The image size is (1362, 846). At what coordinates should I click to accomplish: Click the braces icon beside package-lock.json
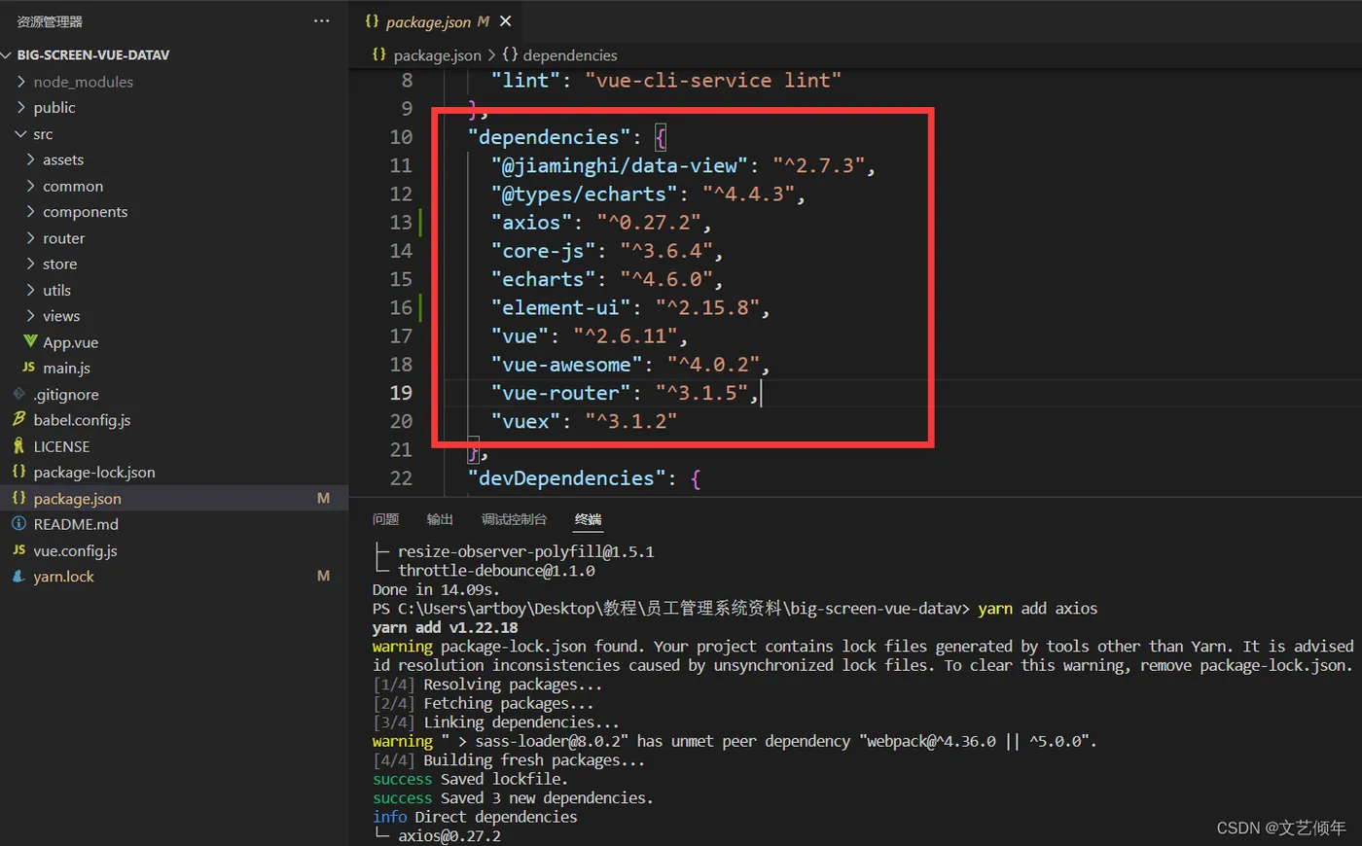pos(18,472)
